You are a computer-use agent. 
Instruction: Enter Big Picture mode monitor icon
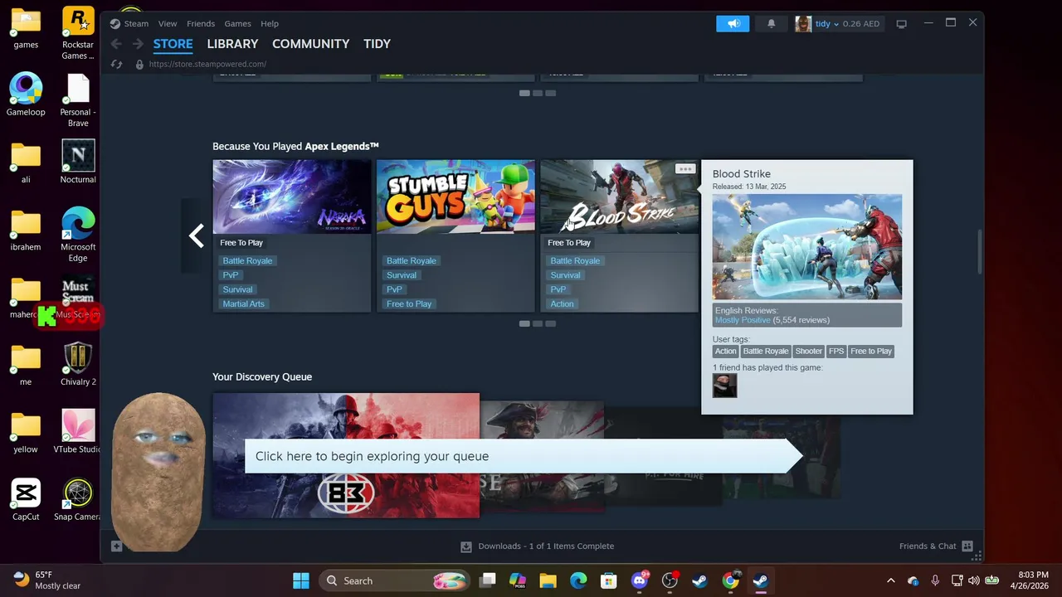click(x=902, y=24)
